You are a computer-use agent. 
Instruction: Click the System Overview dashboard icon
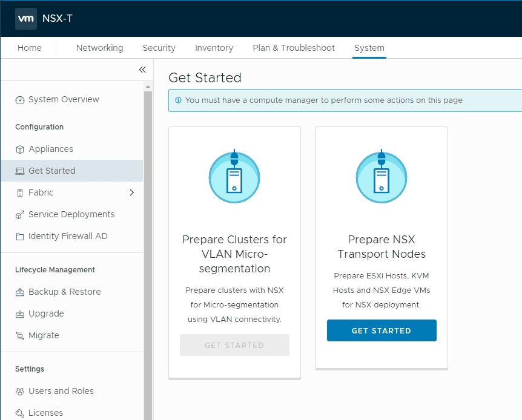(x=20, y=99)
